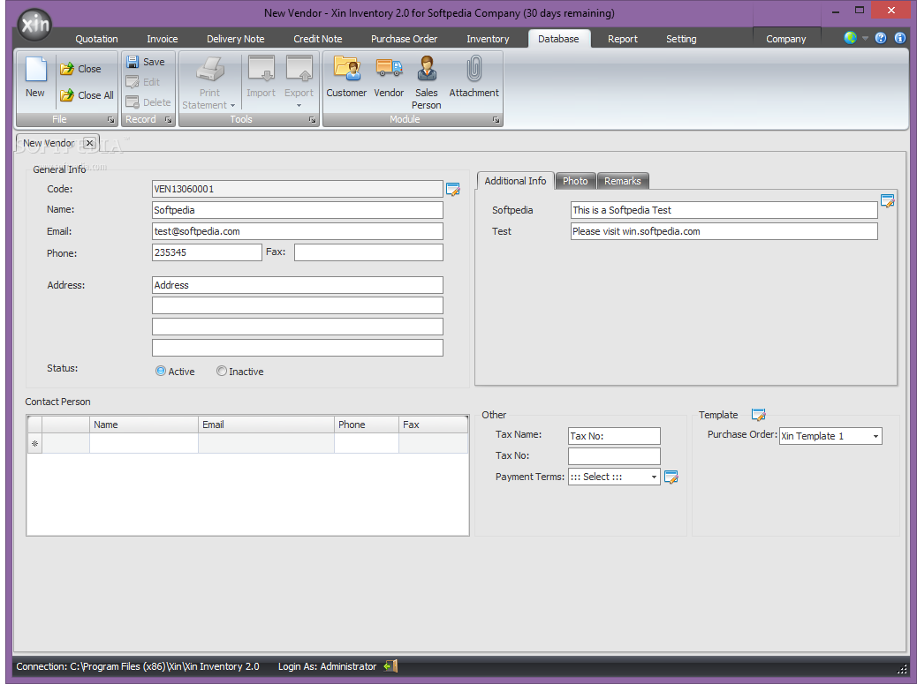Switch to the Quotation ribbon tab
Viewport: 917px width, 684px height.
click(x=96, y=39)
